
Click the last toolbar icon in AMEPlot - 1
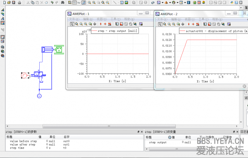(141, 24)
